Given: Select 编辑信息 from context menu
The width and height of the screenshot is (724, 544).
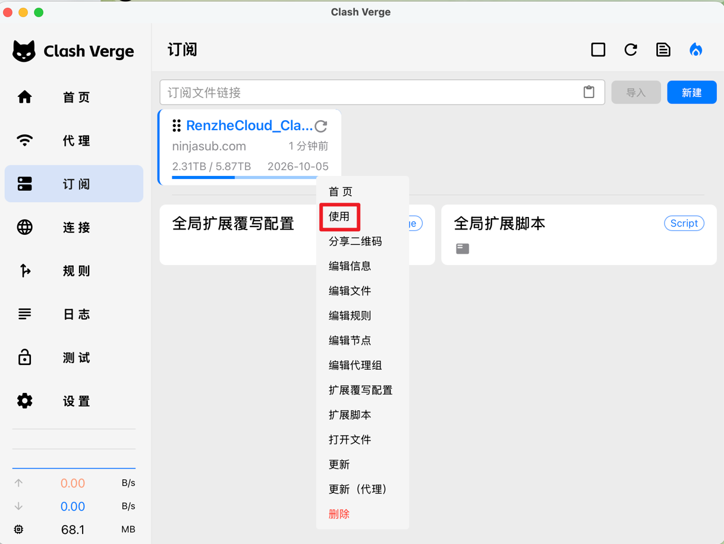Looking at the screenshot, I should pos(363,266).
